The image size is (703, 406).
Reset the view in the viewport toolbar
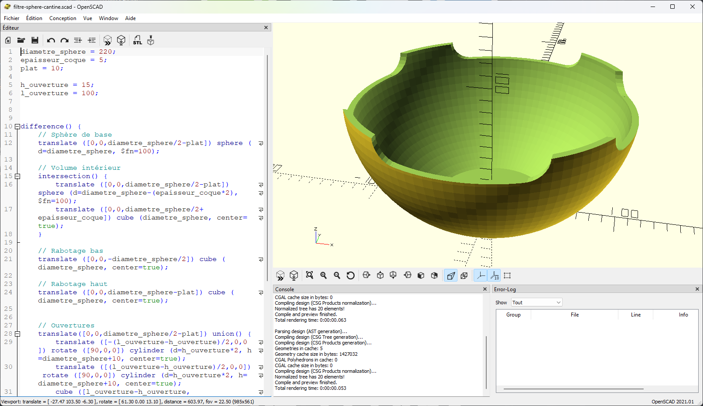click(x=351, y=275)
